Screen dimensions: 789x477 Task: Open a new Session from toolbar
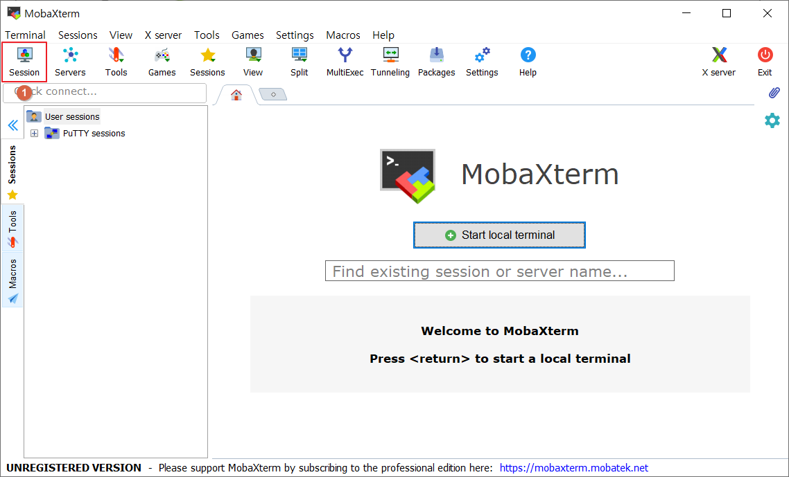click(24, 62)
